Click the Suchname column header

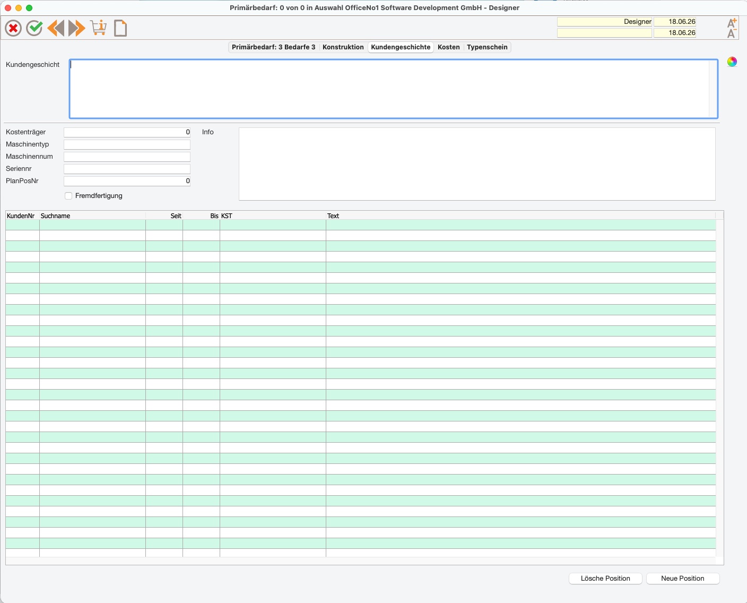tap(92, 216)
